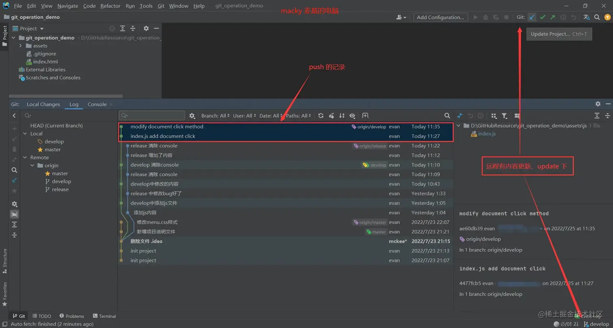Click Go to Hash/Branch/Tag magnifier in log panel
Image resolution: width=613 pixels, height=328 pixels.
[447, 116]
